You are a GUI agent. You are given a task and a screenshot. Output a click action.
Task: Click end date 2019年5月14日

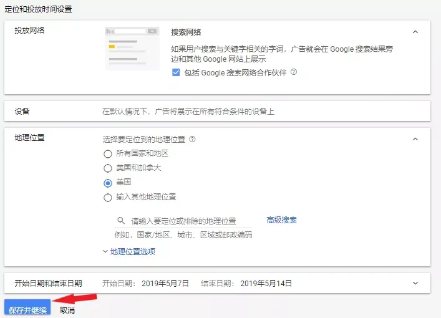tap(266, 283)
